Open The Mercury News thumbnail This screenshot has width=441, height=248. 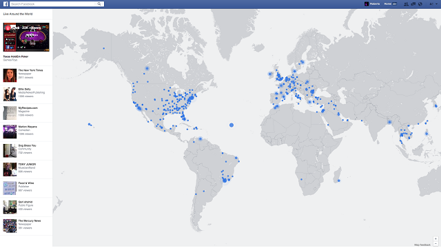(10, 226)
